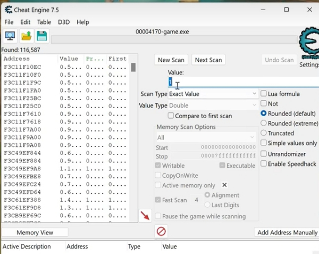Image resolution: width=319 pixels, height=254 pixels.
Task: Select result row F3C61EF9D8
Action: tap(66, 208)
